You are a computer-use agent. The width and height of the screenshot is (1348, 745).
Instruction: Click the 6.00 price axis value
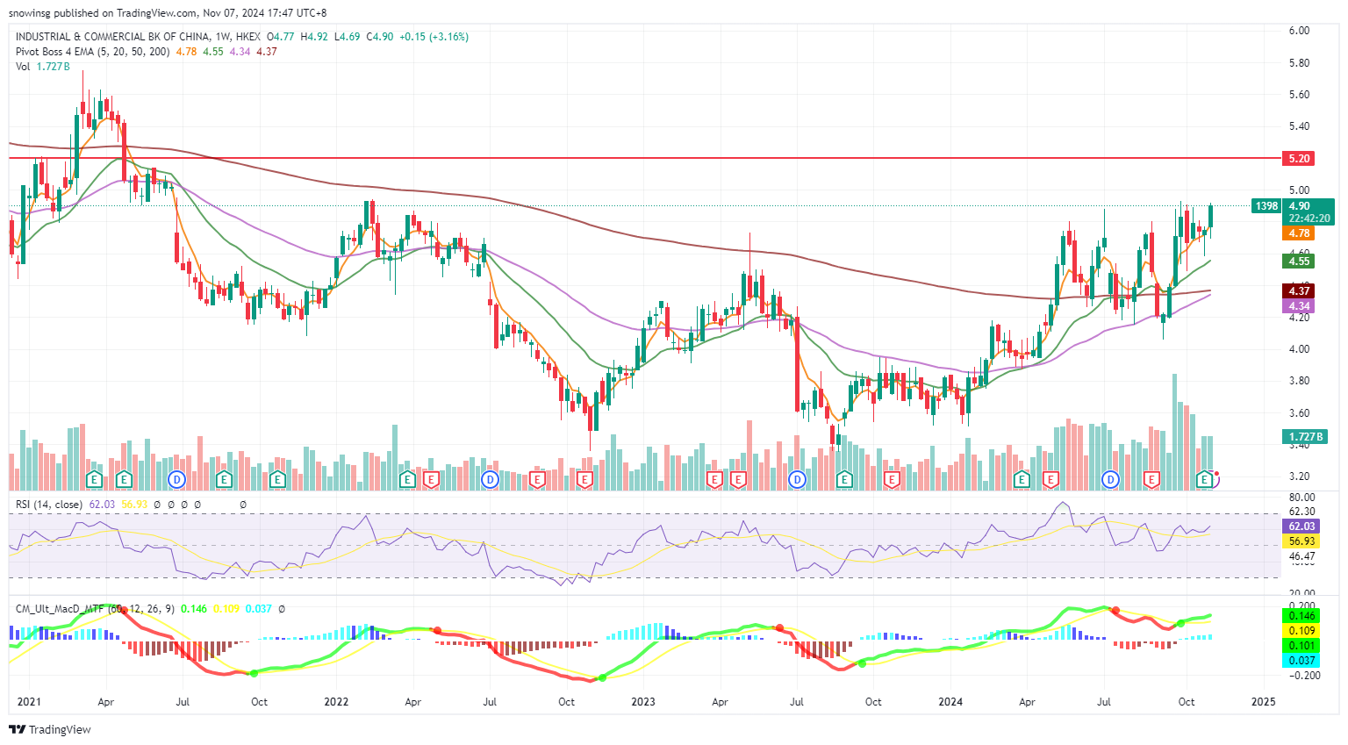[x=1299, y=31]
